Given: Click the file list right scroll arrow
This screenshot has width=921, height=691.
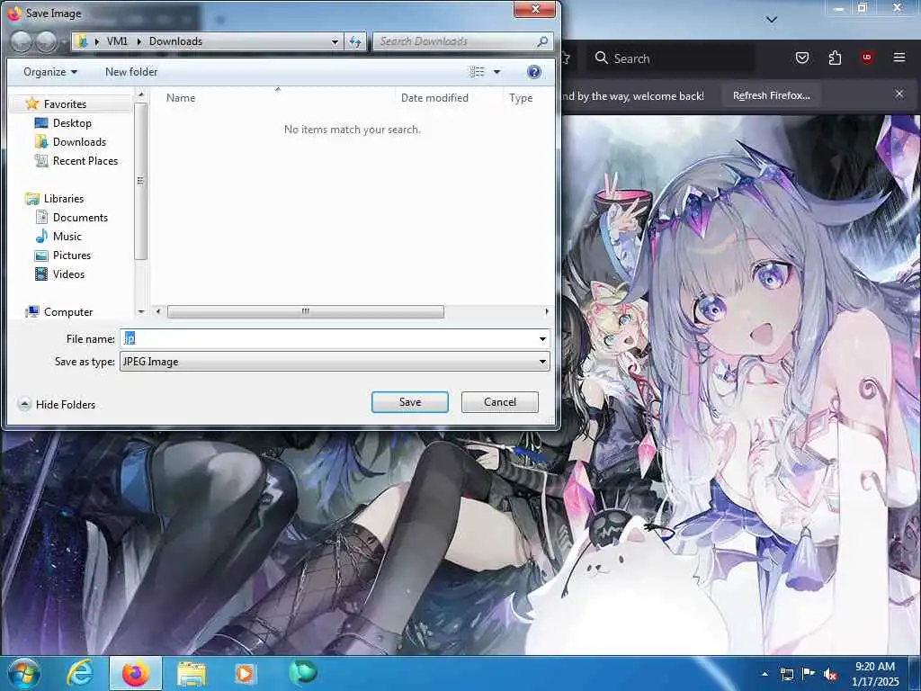Looking at the screenshot, I should [x=547, y=311].
